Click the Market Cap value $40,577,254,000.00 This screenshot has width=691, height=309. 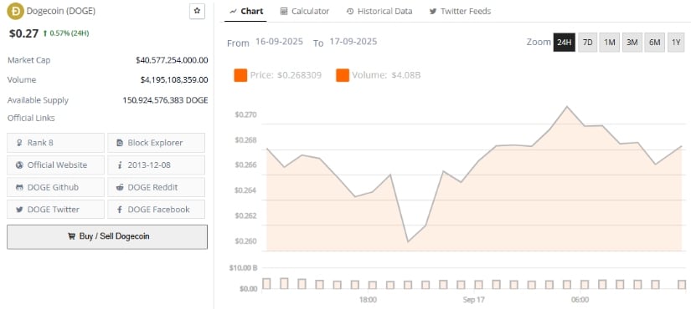[172, 60]
